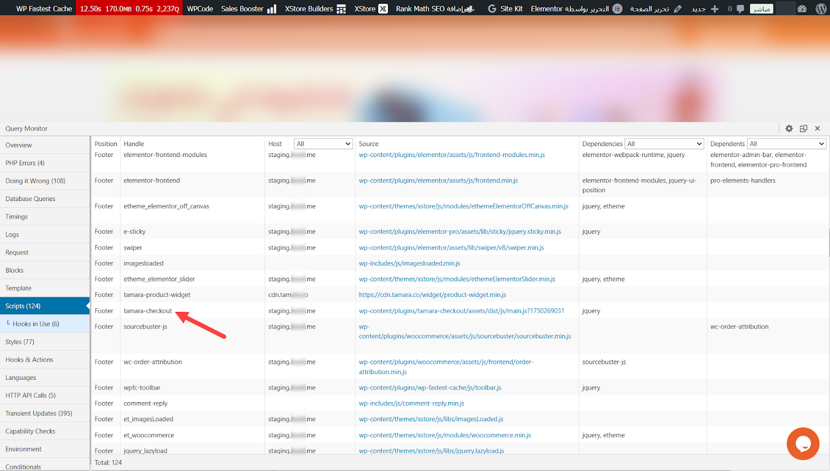Image resolution: width=830 pixels, height=471 pixels.
Task: Open Query Monitor settings gear
Action: coord(789,129)
